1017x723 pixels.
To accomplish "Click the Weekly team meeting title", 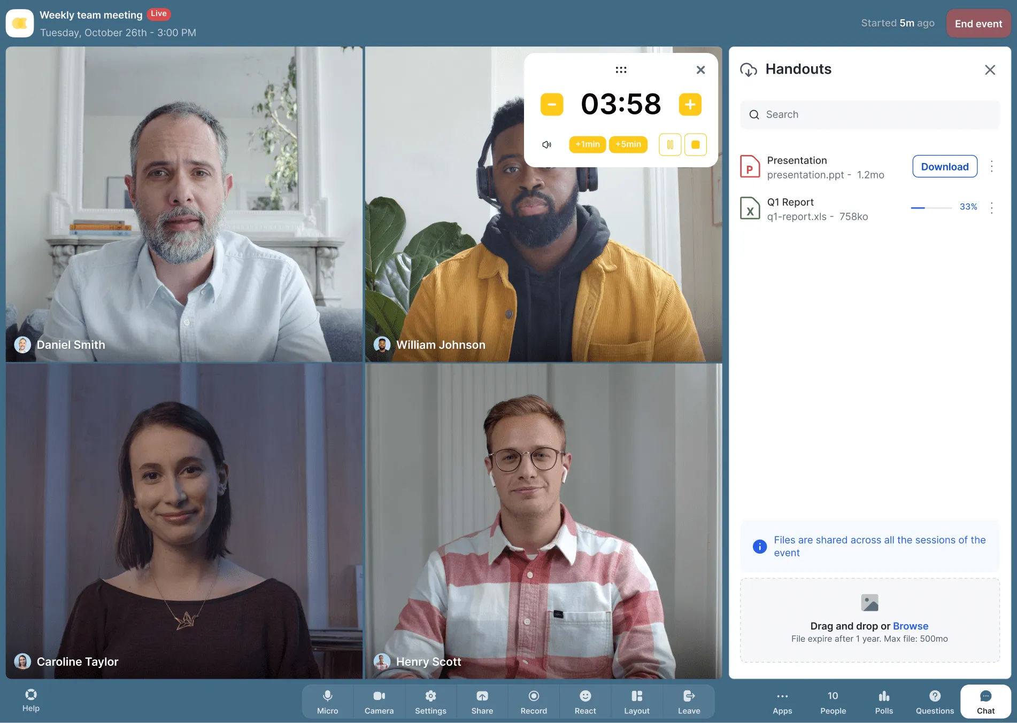I will click(x=91, y=15).
